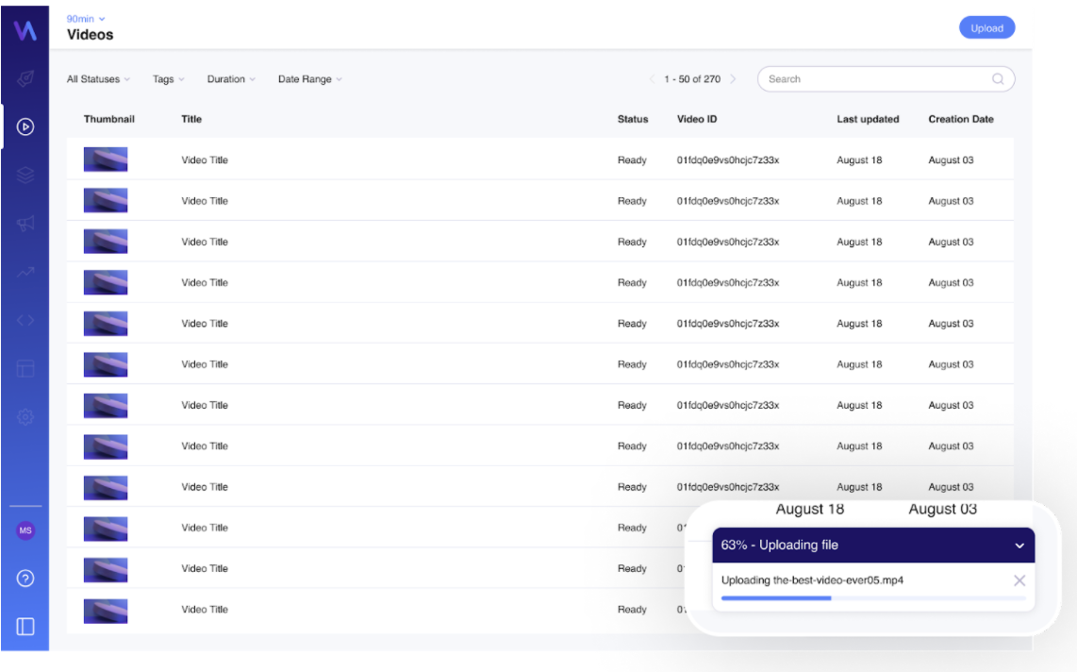The height and width of the screenshot is (672, 1077).
Task: Cancel the the-best-video-ever05.mp4 upload
Action: coord(1019,580)
